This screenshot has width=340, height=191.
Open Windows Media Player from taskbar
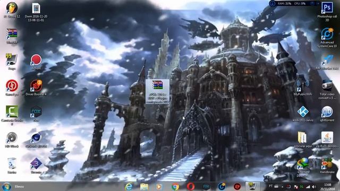click(x=159, y=186)
